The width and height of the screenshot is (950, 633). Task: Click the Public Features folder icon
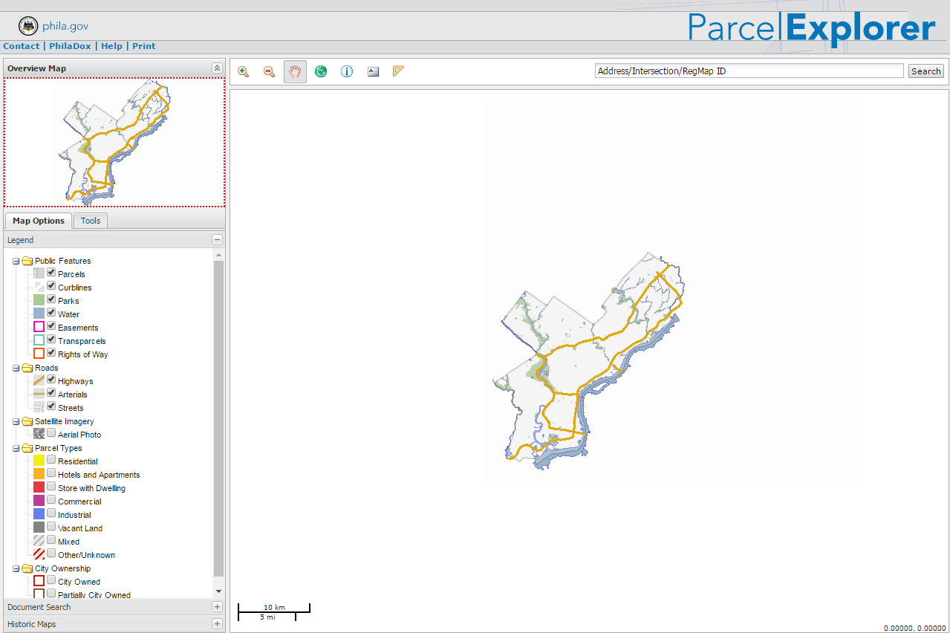tap(27, 261)
